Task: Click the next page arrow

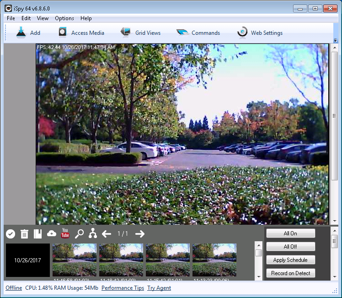Action: [140, 234]
